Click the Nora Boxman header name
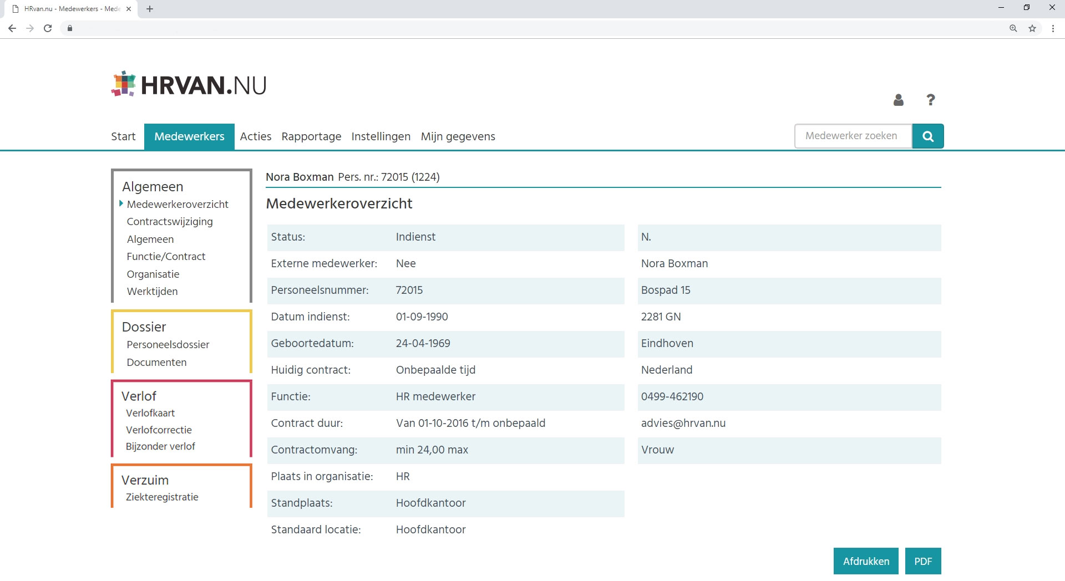 (300, 177)
